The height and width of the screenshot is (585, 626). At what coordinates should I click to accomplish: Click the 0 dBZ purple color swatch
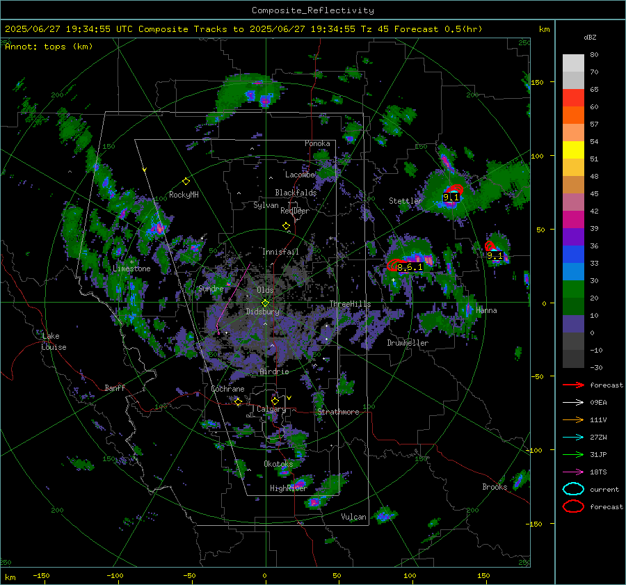tap(573, 324)
